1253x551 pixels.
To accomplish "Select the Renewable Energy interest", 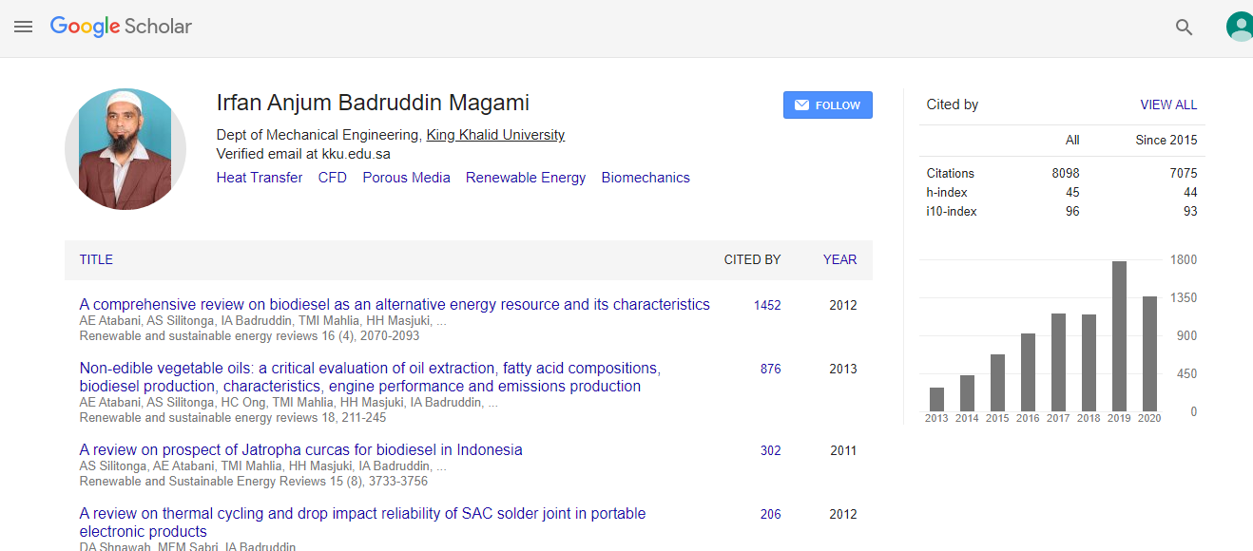I will pos(526,178).
